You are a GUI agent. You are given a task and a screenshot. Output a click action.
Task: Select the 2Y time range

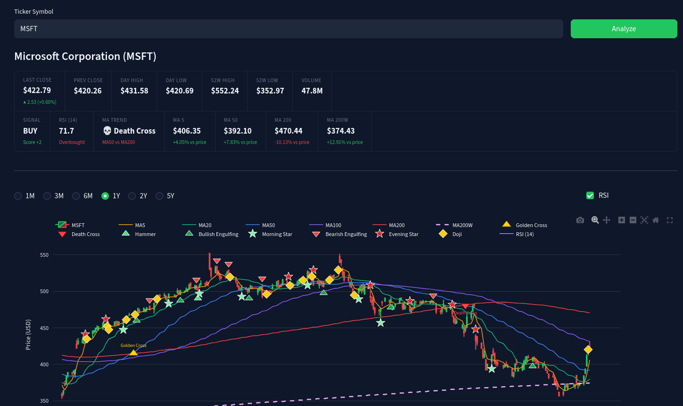tap(138, 195)
